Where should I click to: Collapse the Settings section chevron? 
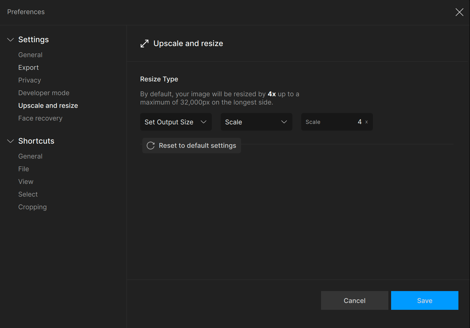[x=10, y=40]
